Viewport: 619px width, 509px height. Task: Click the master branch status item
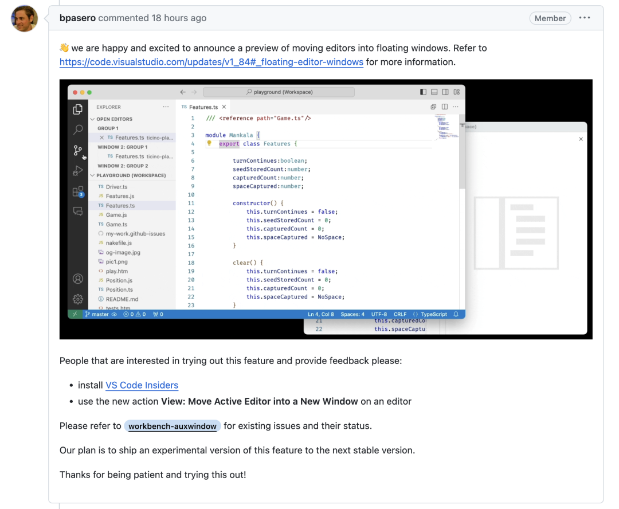pyautogui.click(x=97, y=314)
